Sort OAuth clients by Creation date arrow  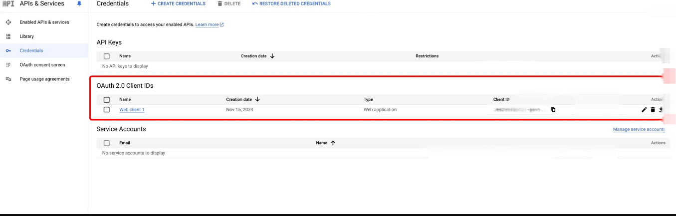coord(257,100)
